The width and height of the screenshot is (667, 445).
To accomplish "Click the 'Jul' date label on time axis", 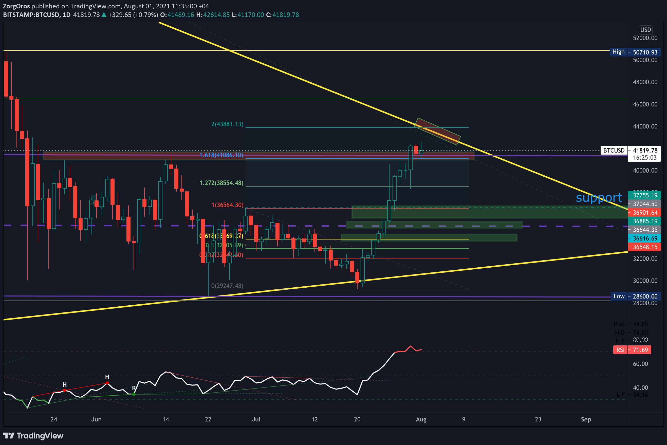I will 256,419.
